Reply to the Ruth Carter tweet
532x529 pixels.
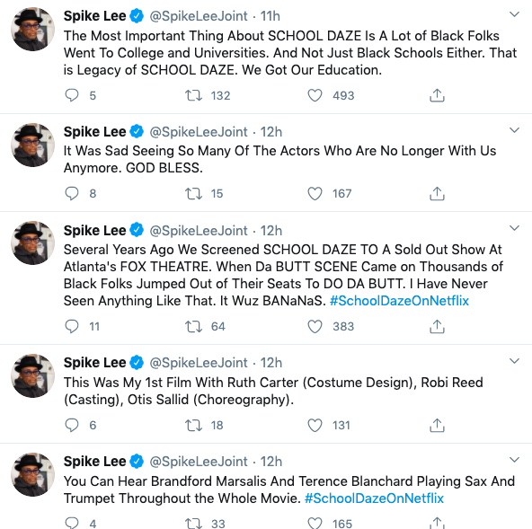(x=72, y=425)
